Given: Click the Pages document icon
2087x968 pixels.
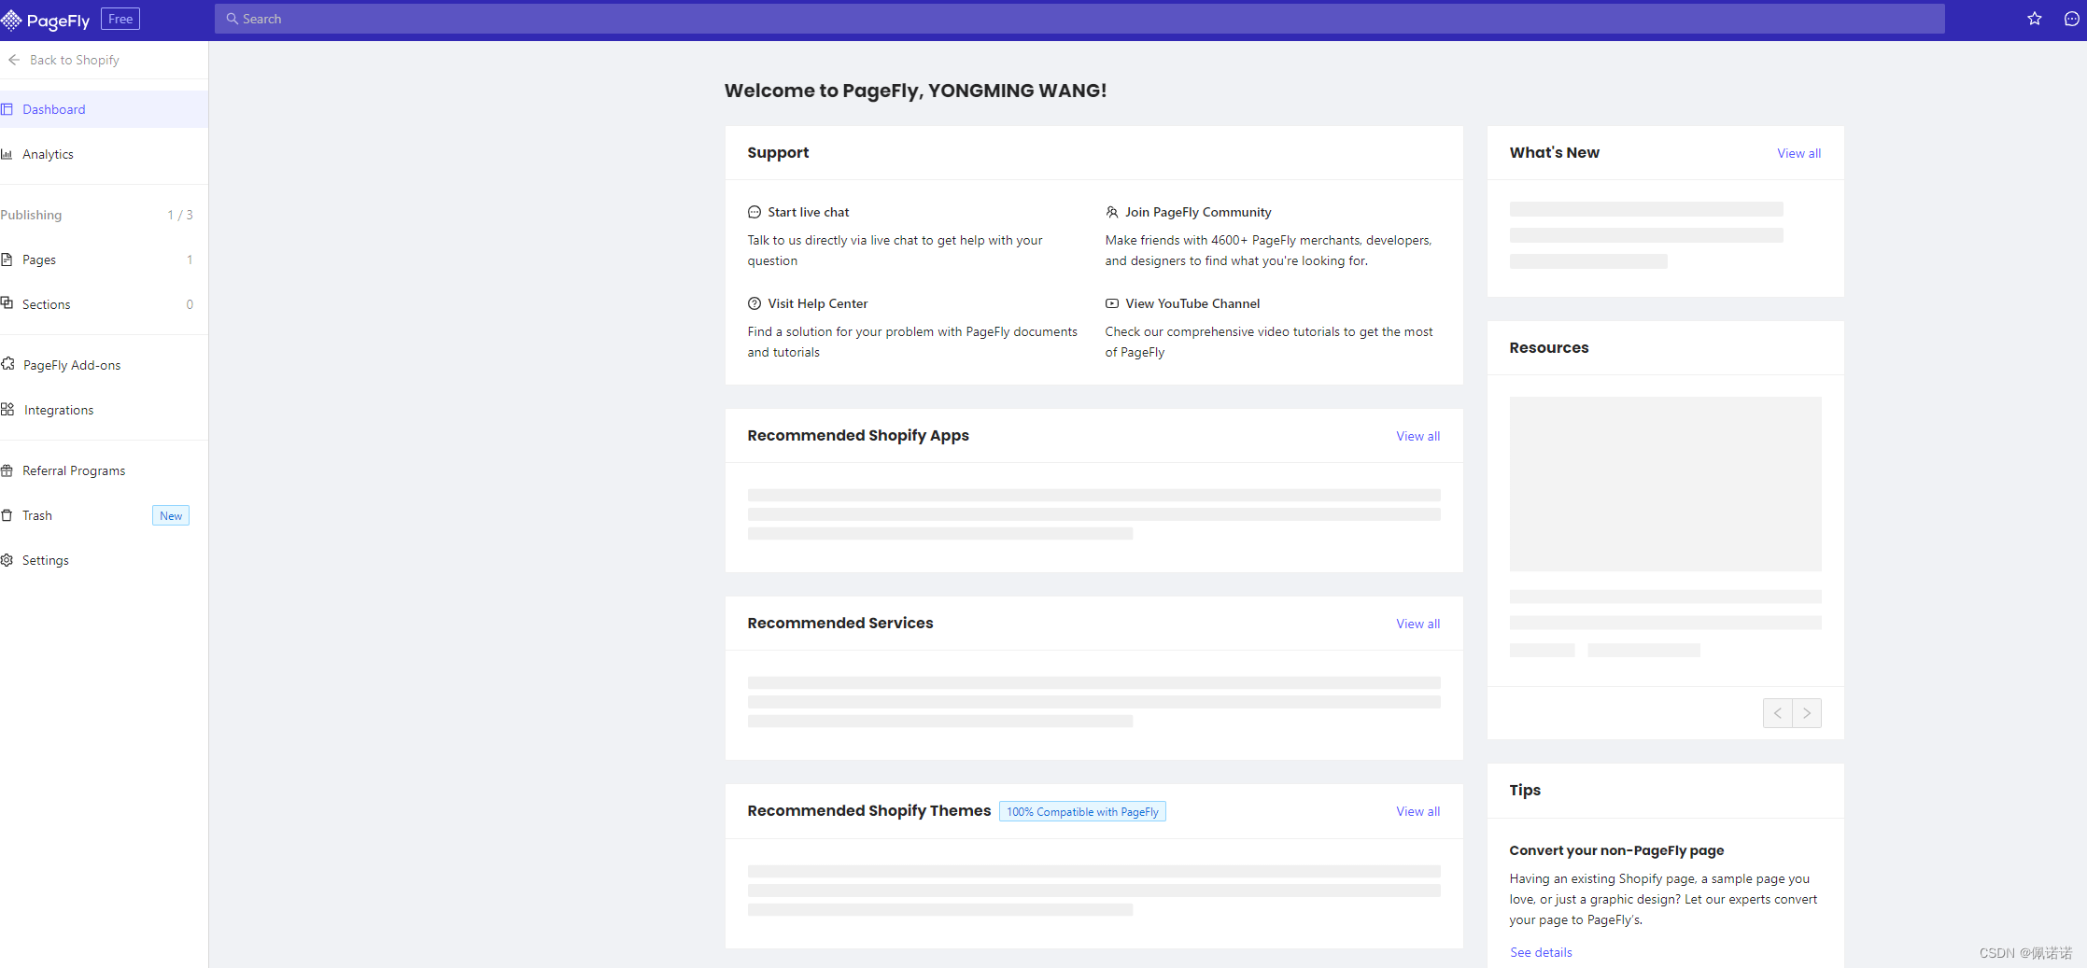Looking at the screenshot, I should (7, 260).
